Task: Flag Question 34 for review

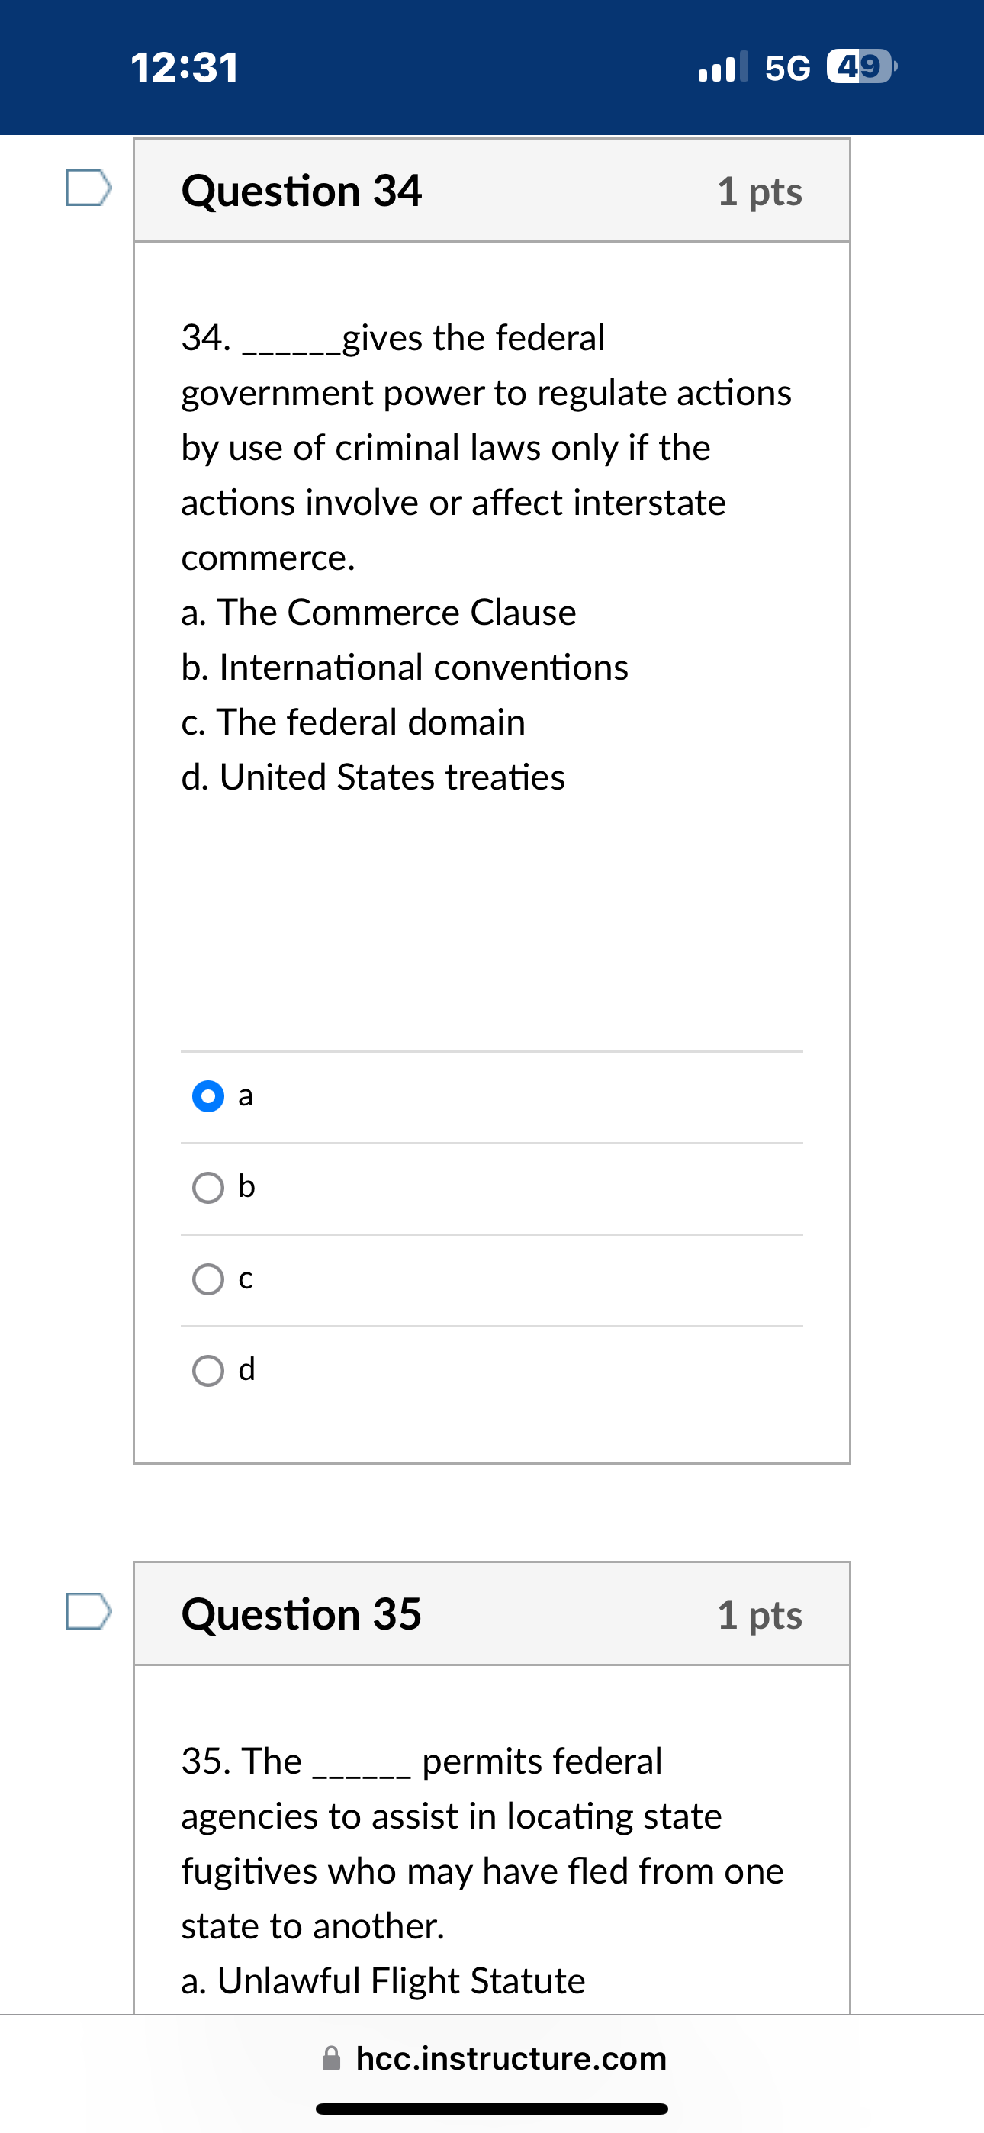Action: click(88, 188)
